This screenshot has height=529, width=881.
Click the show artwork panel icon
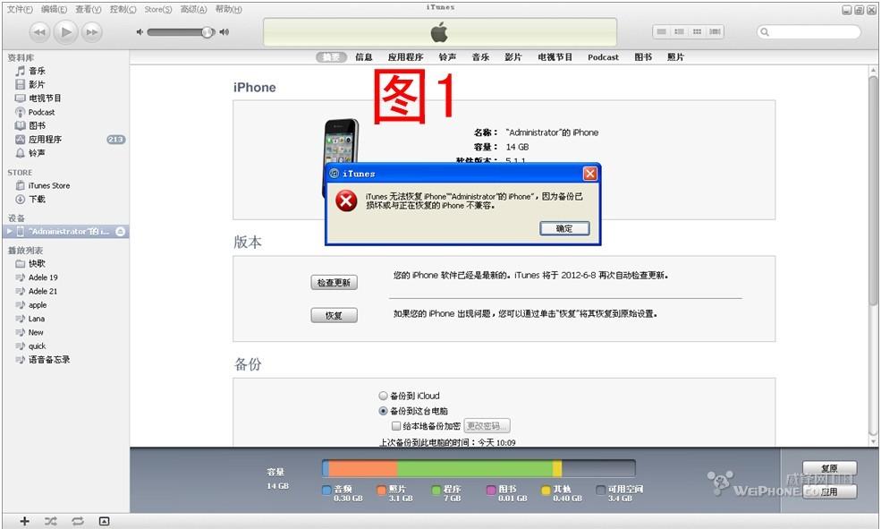click(104, 521)
